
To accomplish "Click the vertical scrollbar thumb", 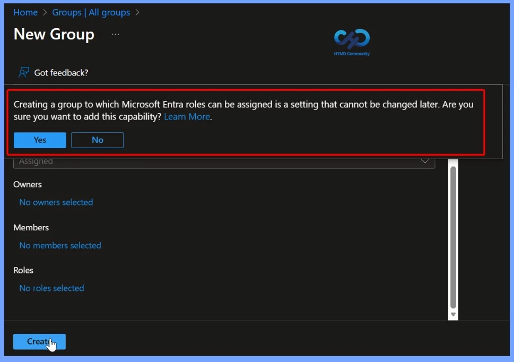I will (x=453, y=236).
